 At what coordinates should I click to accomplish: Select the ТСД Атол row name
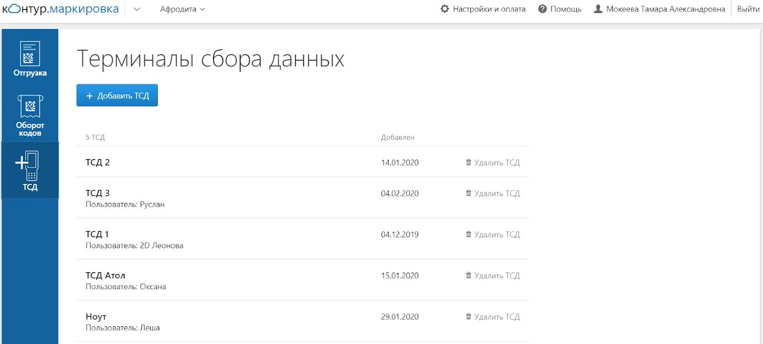pos(105,275)
